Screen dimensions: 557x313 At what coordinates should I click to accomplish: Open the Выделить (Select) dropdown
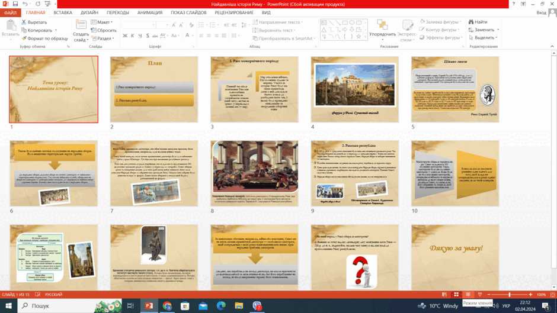coord(483,38)
